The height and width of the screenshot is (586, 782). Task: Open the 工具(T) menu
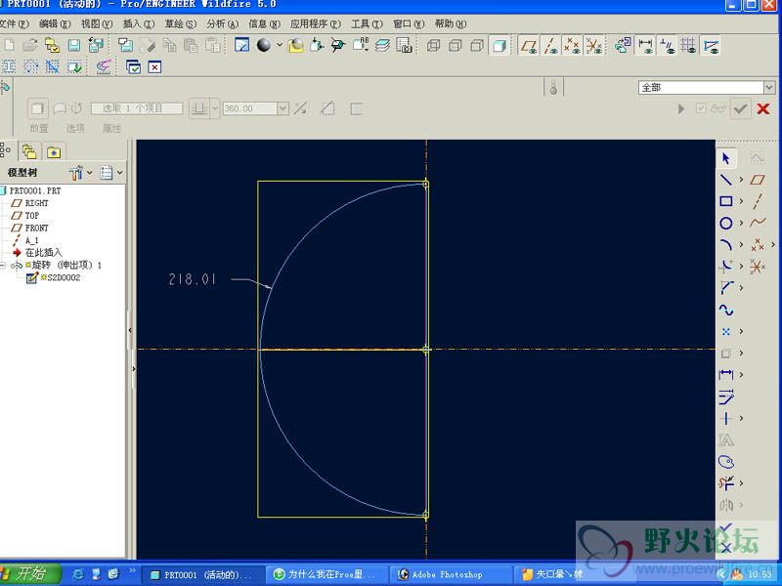point(367,23)
